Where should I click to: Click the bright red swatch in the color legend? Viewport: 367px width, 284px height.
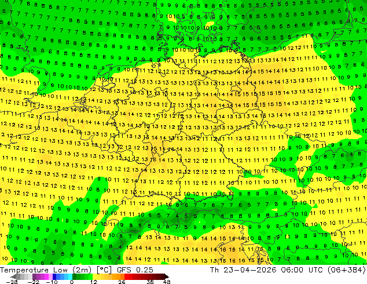tap(126, 276)
